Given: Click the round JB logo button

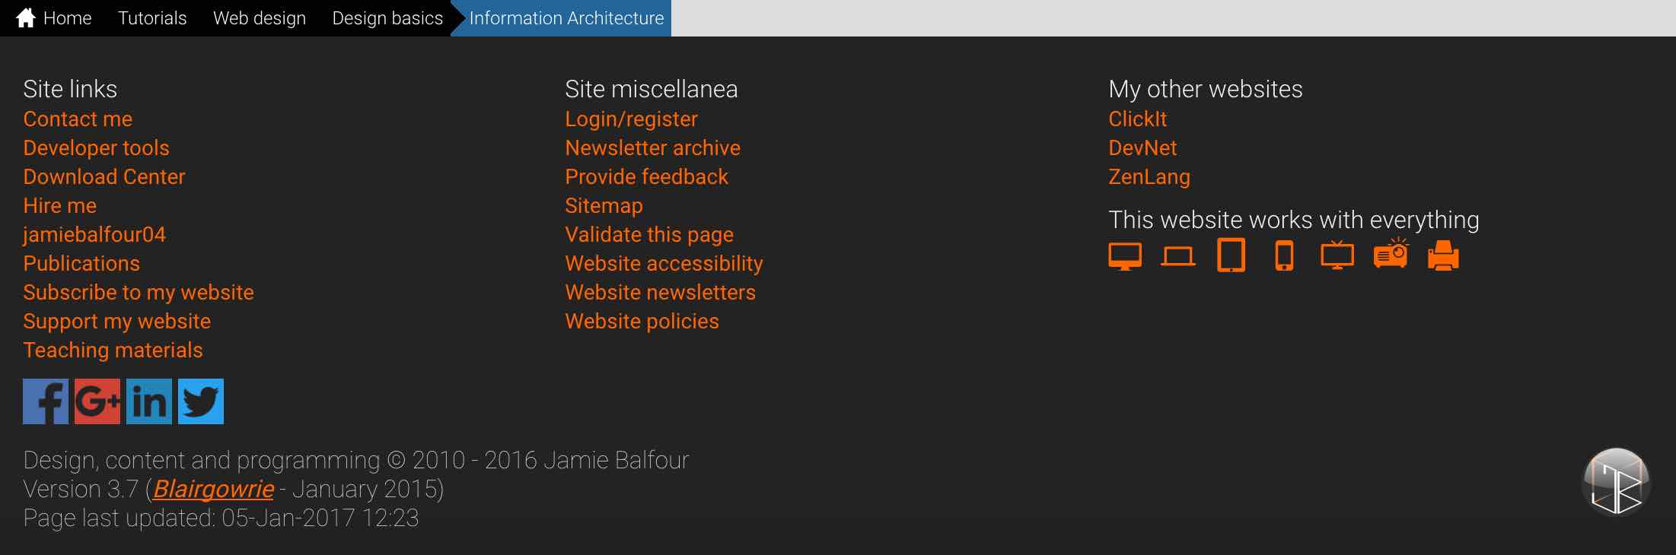Looking at the screenshot, I should point(1617,483).
